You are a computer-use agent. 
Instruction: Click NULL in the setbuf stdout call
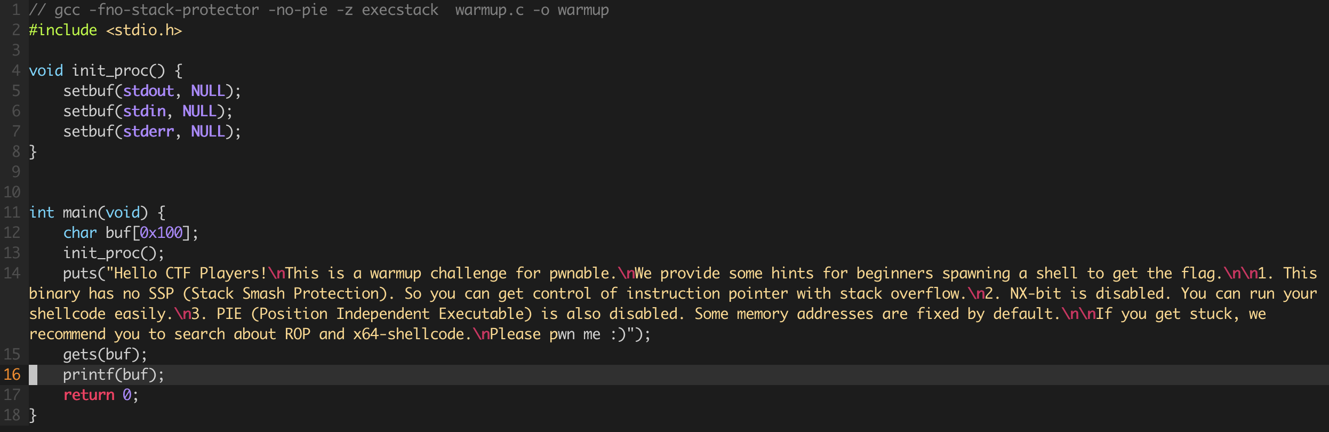tap(208, 91)
